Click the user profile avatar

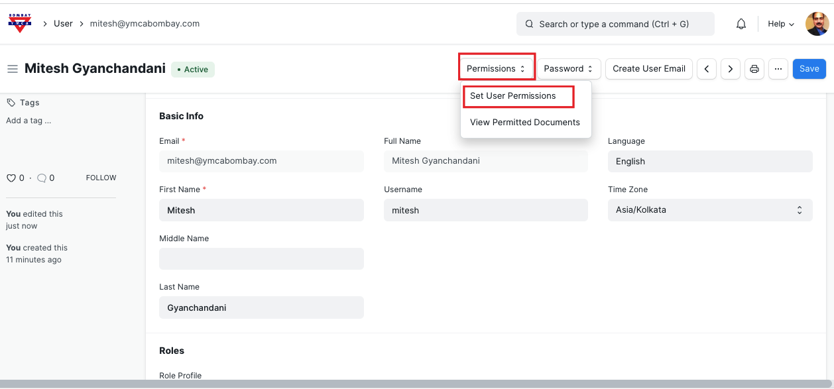pyautogui.click(x=817, y=24)
